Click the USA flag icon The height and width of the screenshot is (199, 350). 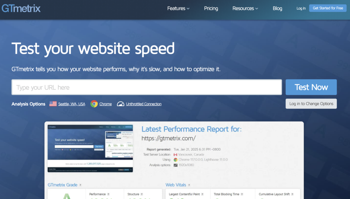pyautogui.click(x=53, y=104)
